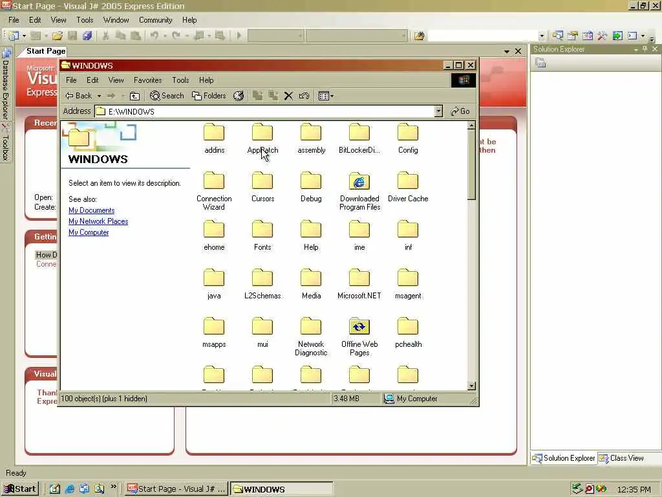
Task: Open the Views dropdown in Explorer toolbar
Action: [326, 96]
